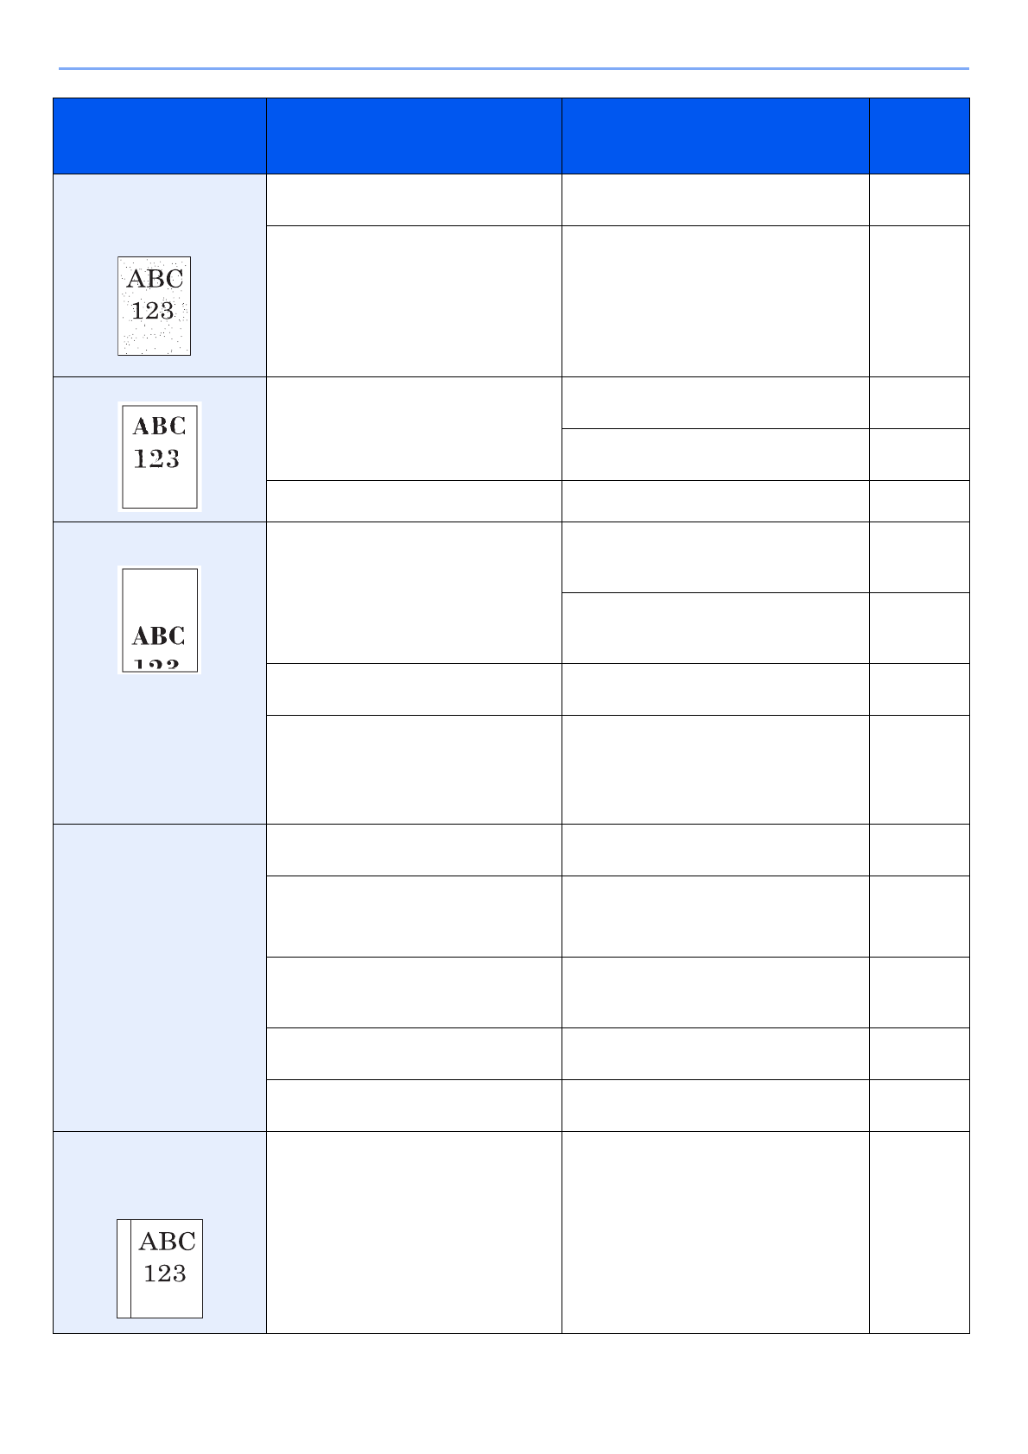Click the sample with ABC shifted downward
The height and width of the screenshot is (1454, 1028).
click(160, 619)
